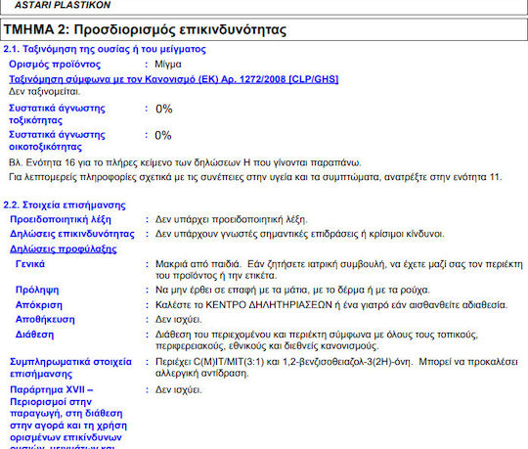The image size is (528, 449).
Task: Open the Ταξινόμηση σύμφωνα με τον Κανονισμό link
Action: pyautogui.click(x=174, y=79)
